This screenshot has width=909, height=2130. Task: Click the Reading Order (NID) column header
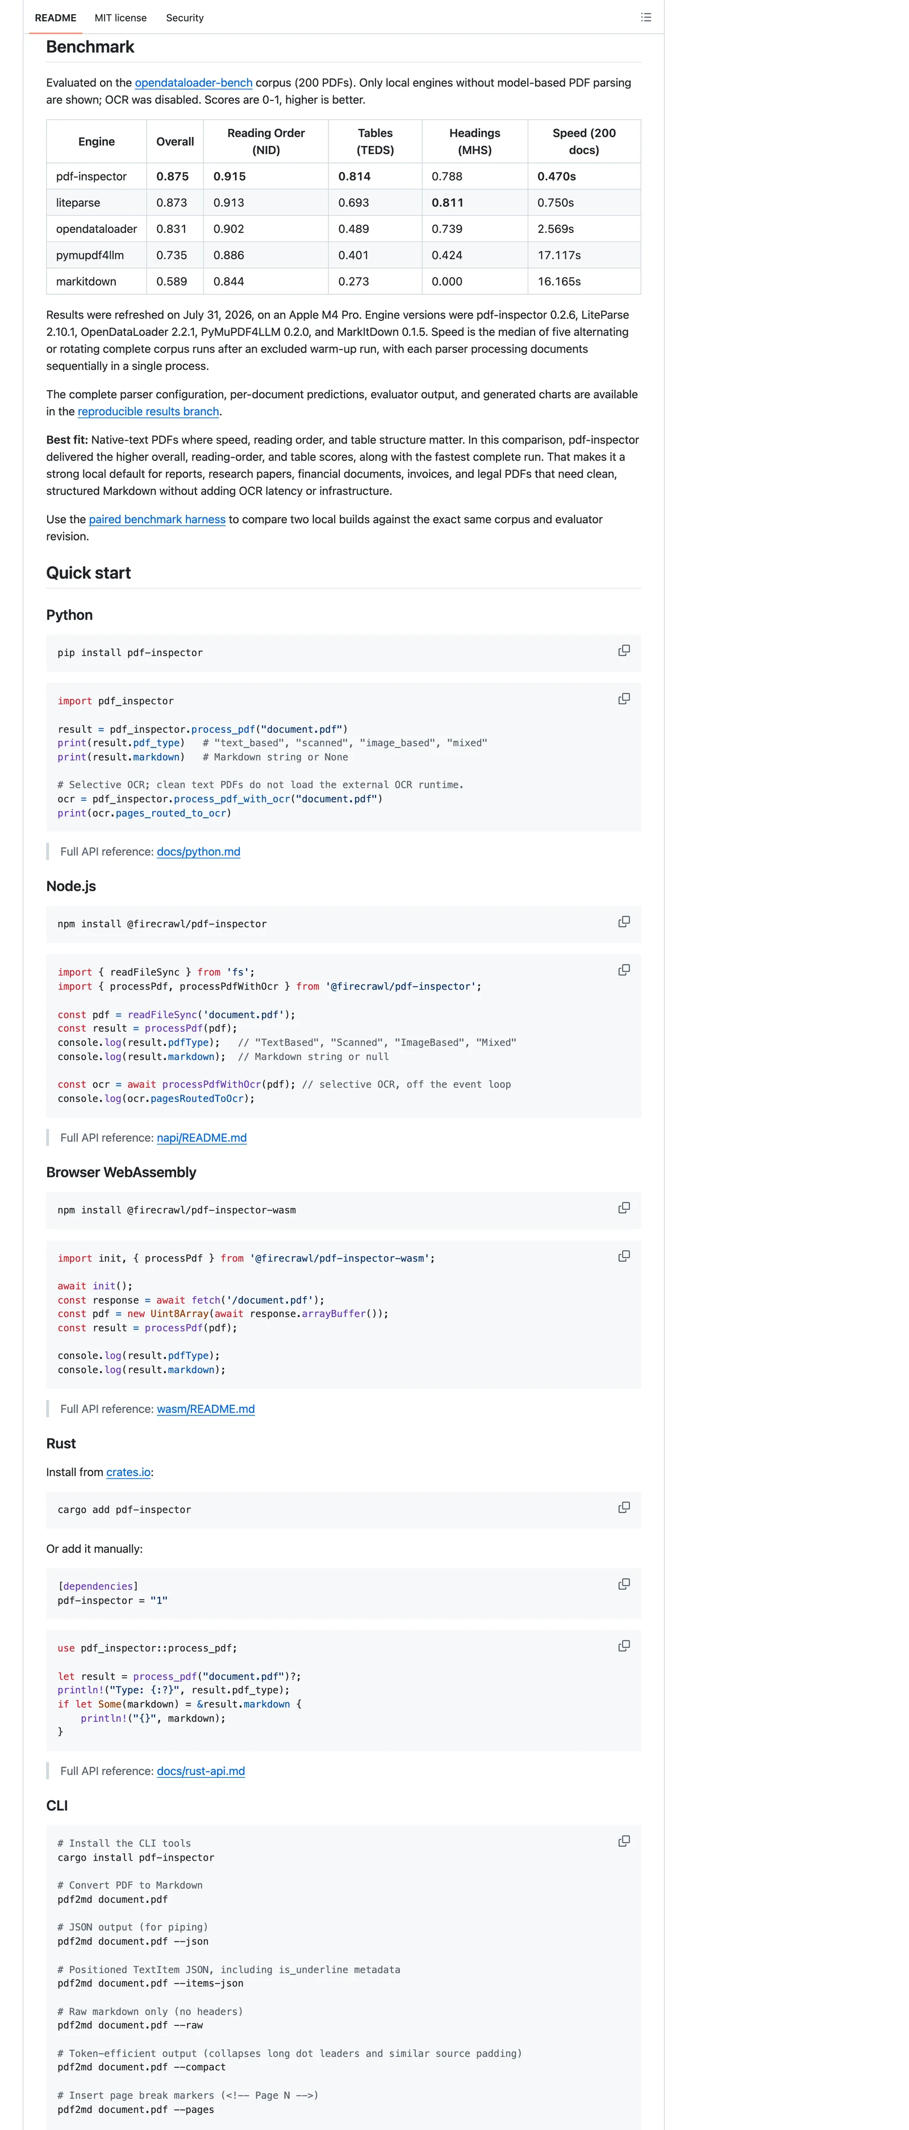tap(266, 141)
